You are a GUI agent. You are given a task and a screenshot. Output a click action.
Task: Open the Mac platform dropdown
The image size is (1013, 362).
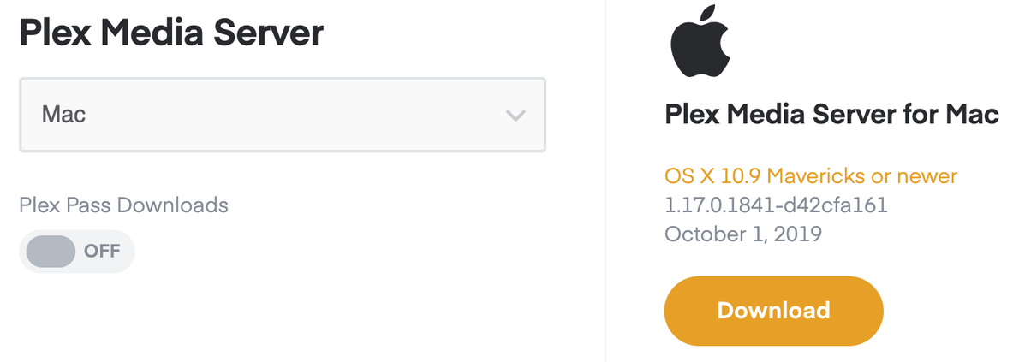point(283,115)
